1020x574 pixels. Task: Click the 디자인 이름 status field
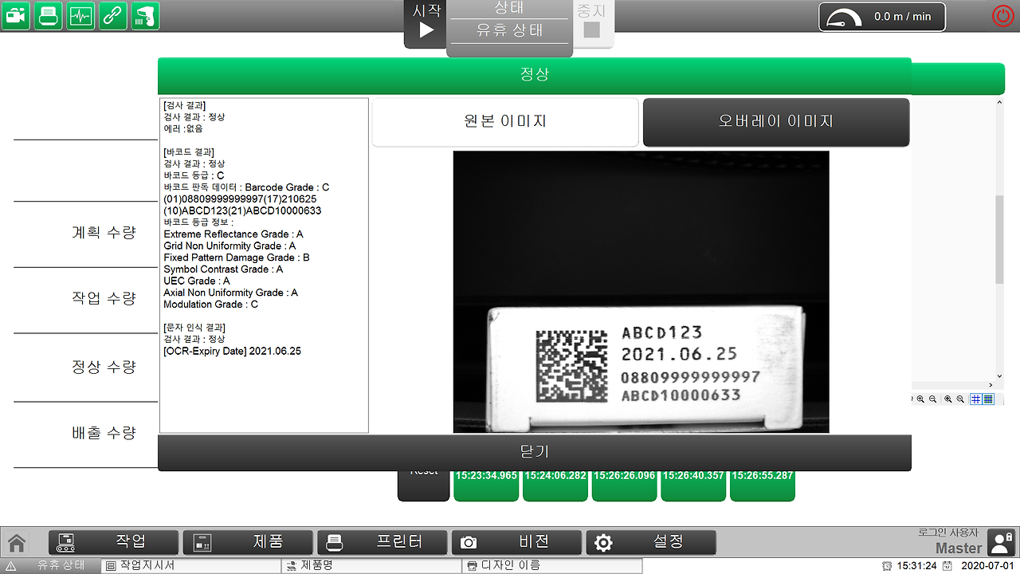[552, 566]
